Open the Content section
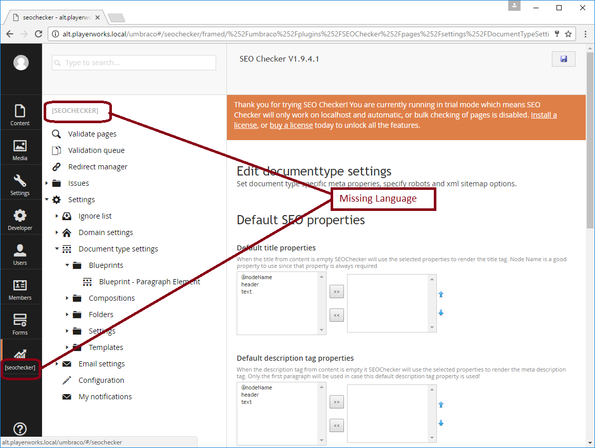 [20, 115]
